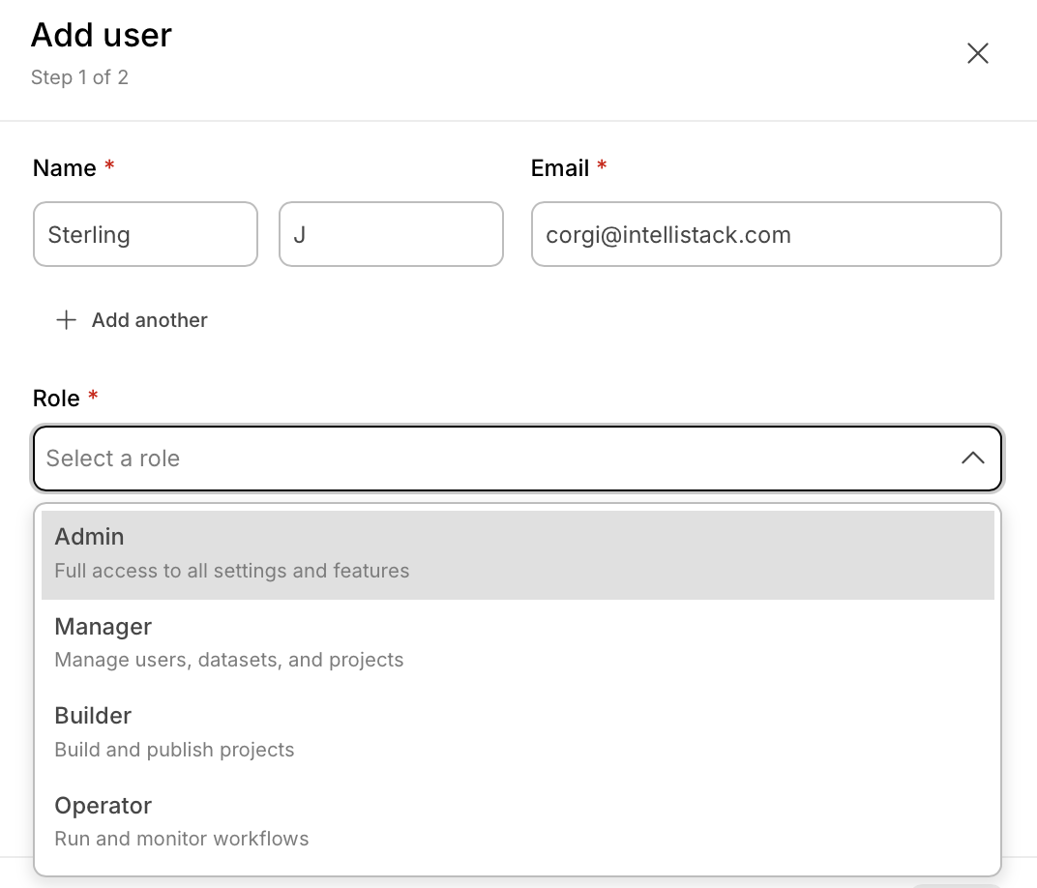This screenshot has height=888, width=1037.
Task: Click 'Manage users, datasets, and projects' description
Action: point(228,660)
